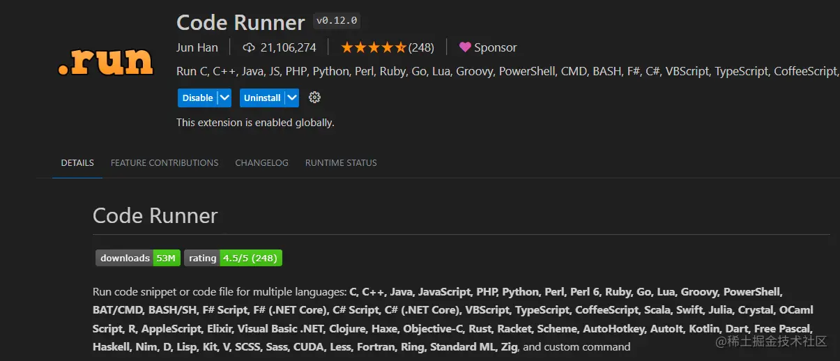
Task: Open the Uninstall dropdown arrow
Action: coord(292,98)
